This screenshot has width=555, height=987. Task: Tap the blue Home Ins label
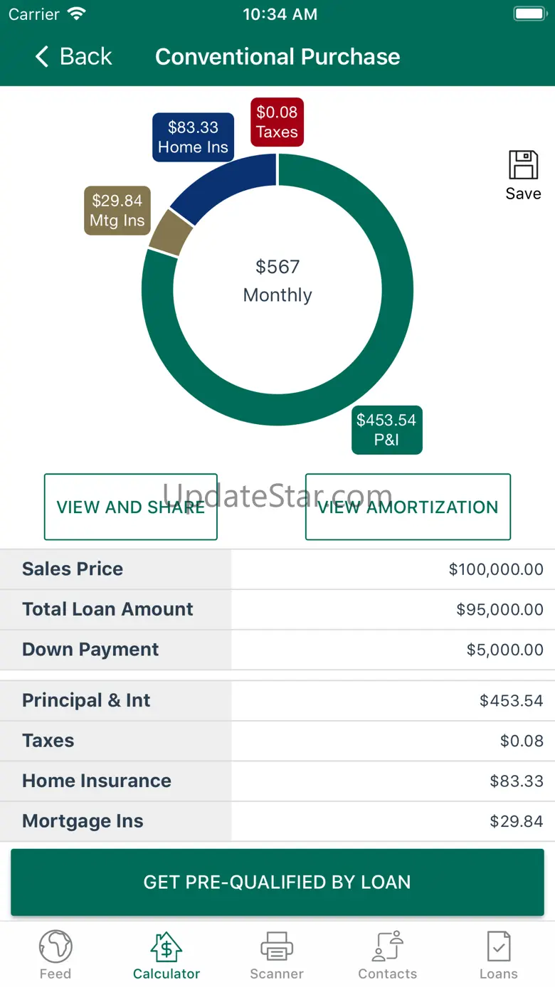(193, 137)
